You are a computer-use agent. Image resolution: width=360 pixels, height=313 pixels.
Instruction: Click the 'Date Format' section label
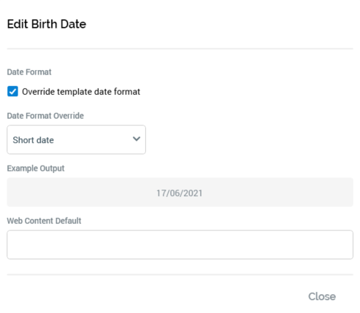(29, 72)
